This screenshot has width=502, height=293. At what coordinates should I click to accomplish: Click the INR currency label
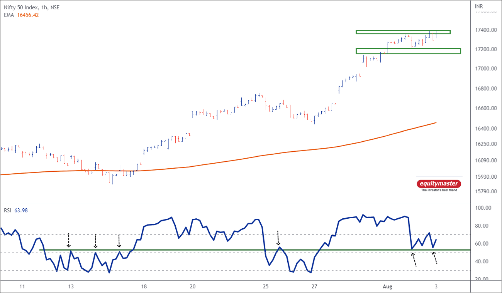click(479, 7)
